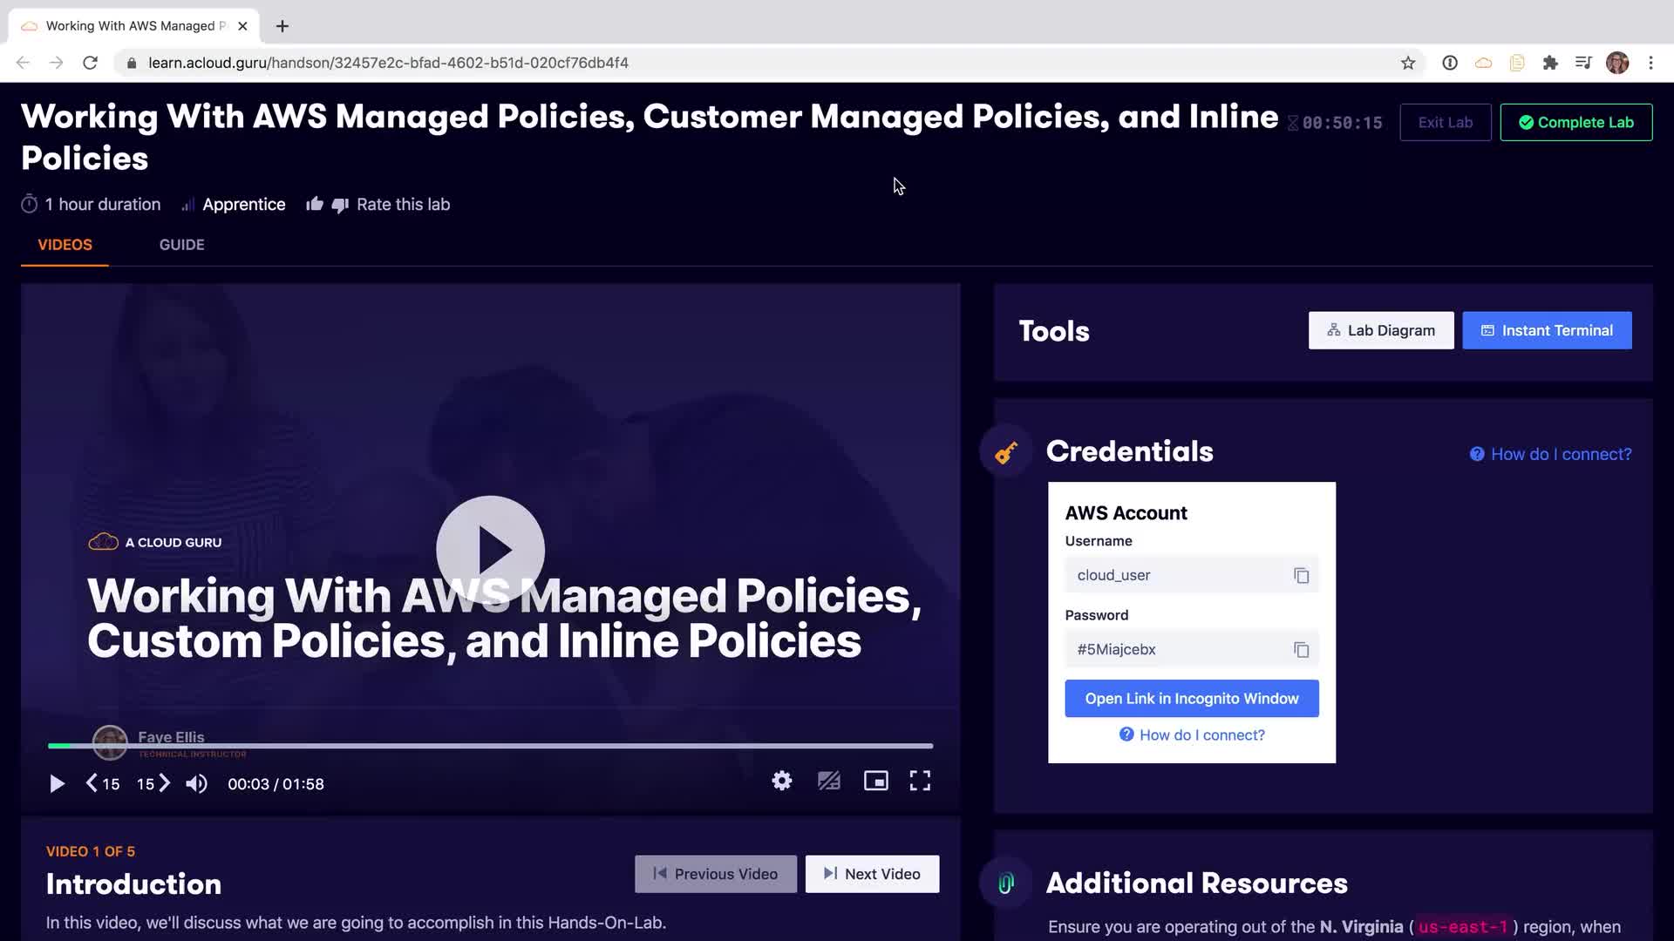Click the browser address bar URL
Image resolution: width=1674 pixels, height=941 pixels.
point(388,63)
